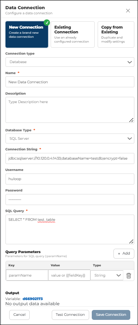Screen dimensions: 138x325
Task: Close the Data Connection dialog
Action: [128, 11]
